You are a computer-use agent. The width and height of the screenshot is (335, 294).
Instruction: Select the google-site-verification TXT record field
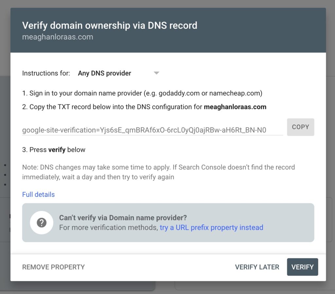click(x=152, y=130)
